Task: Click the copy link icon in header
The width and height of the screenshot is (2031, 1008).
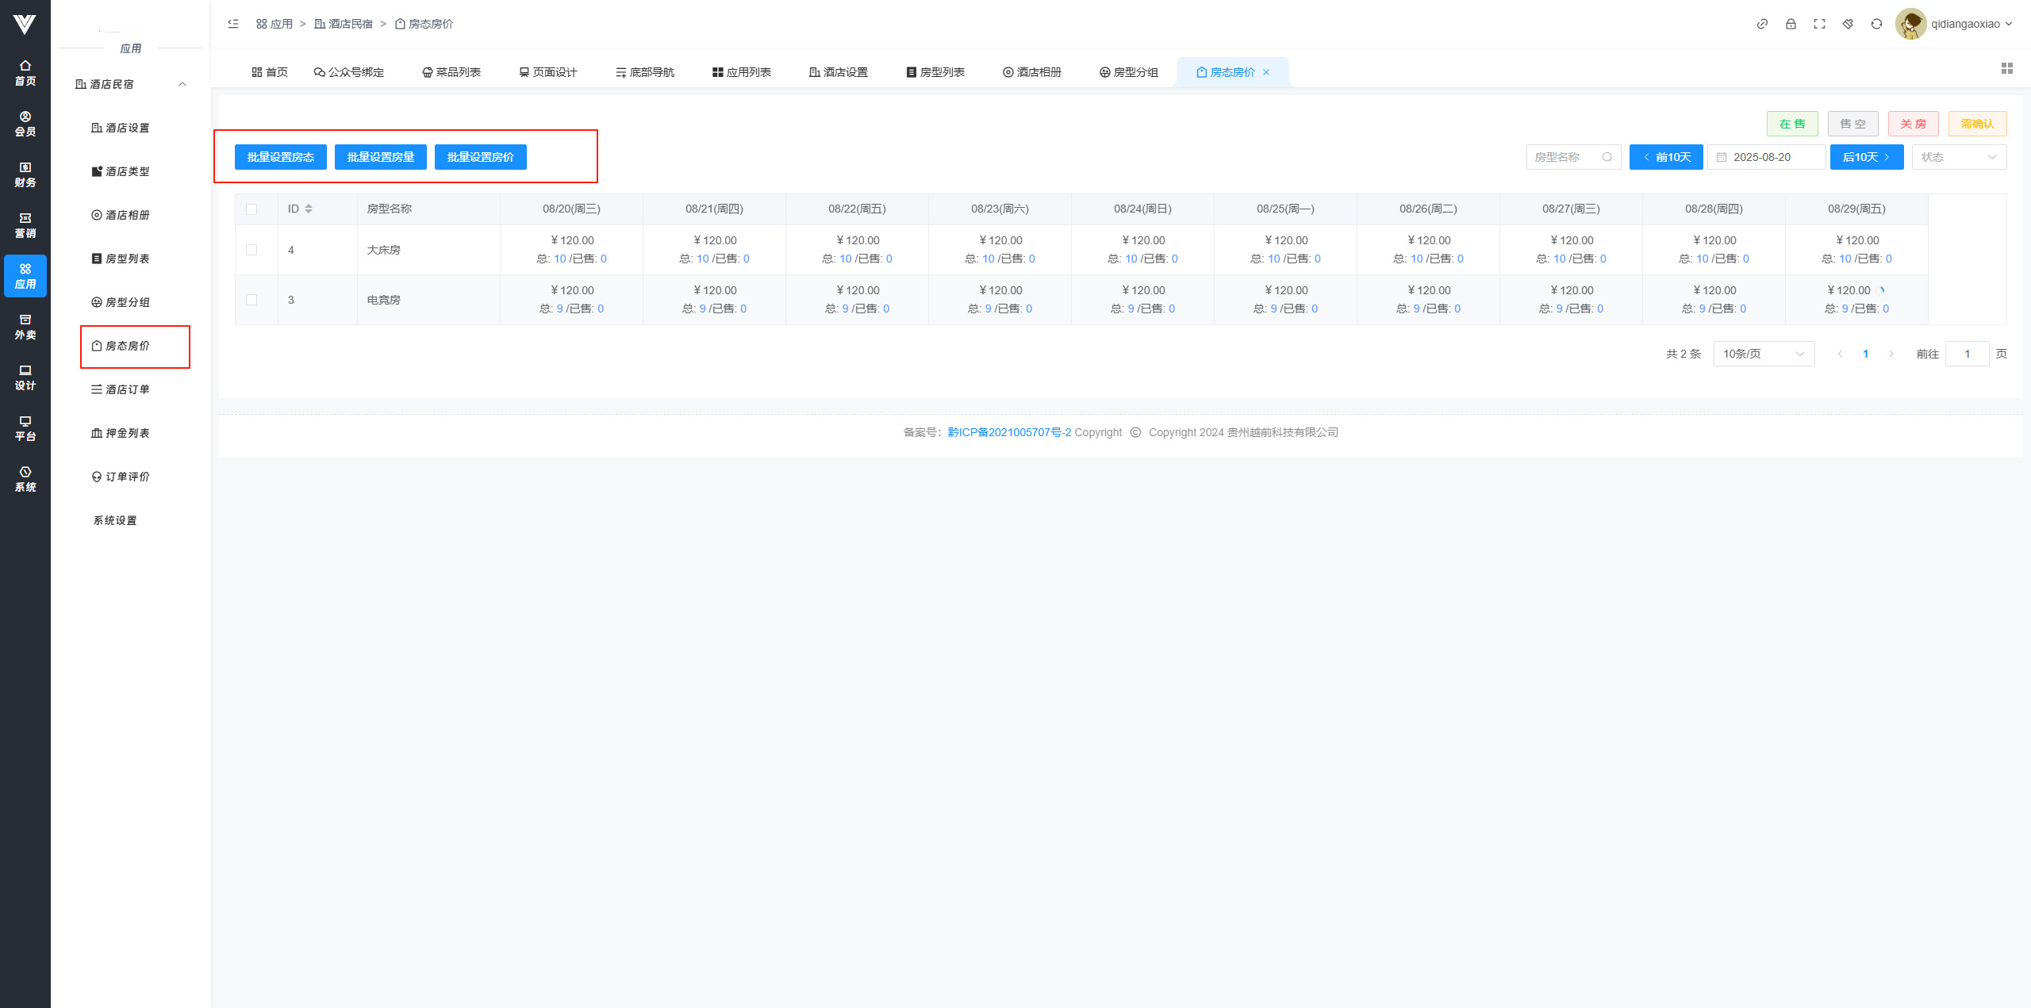Action: (1762, 24)
